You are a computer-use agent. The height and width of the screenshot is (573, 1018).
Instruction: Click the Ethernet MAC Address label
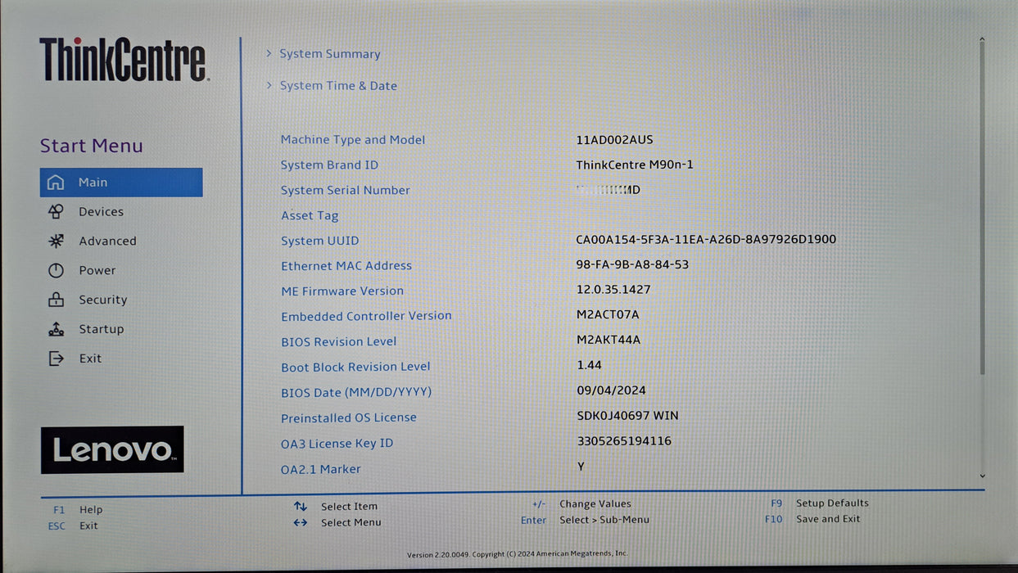click(x=346, y=266)
